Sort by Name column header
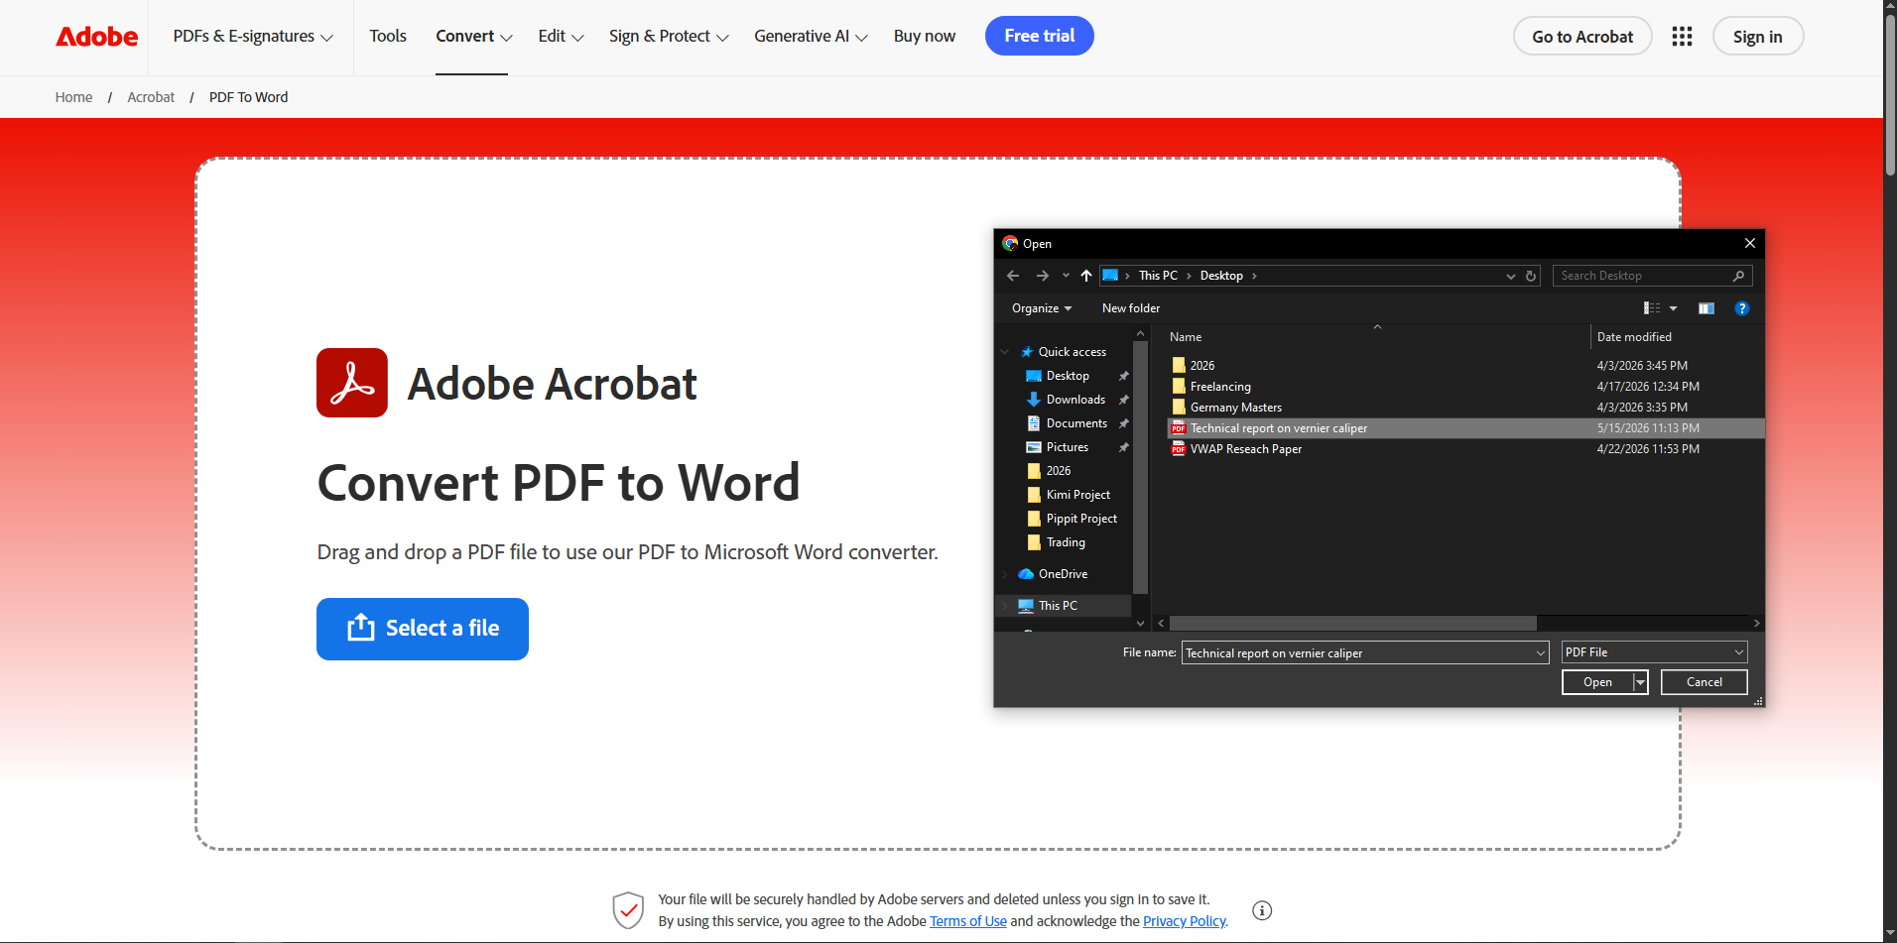The width and height of the screenshot is (1897, 943). [x=1185, y=337]
